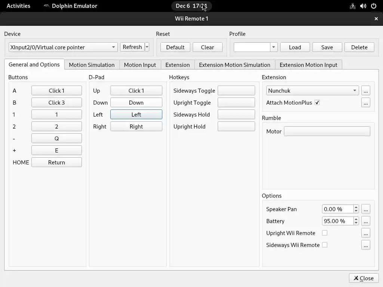Screen dimensions: 383x287
Task: Delete the selected profile
Action: tap(359, 47)
